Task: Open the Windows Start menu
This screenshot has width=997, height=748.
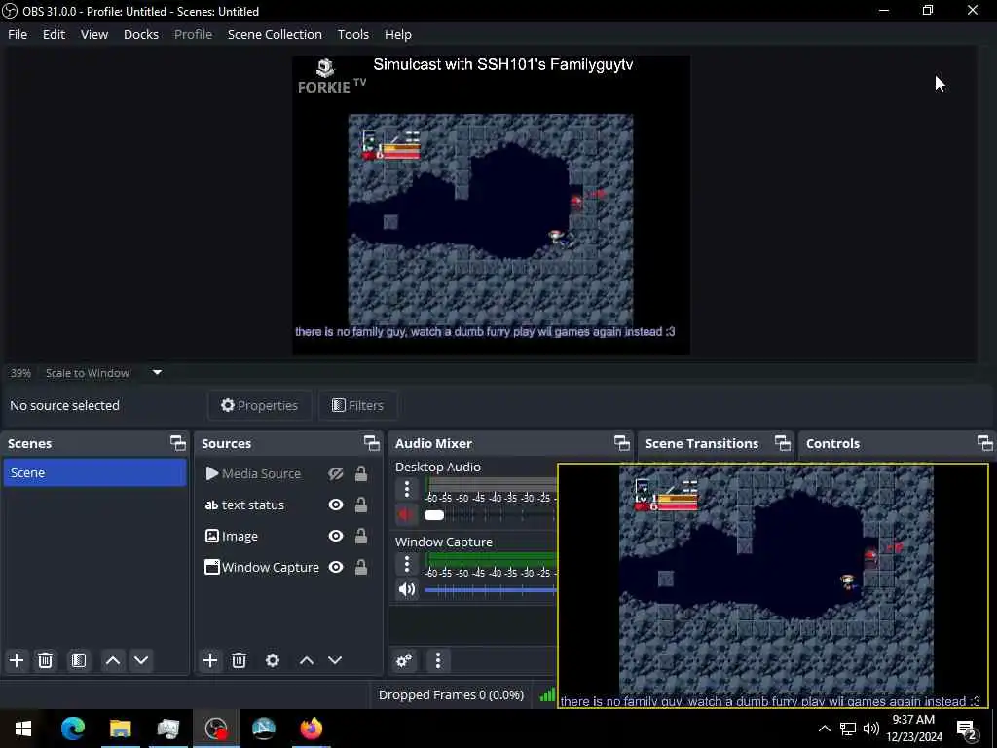Action: [x=23, y=729]
